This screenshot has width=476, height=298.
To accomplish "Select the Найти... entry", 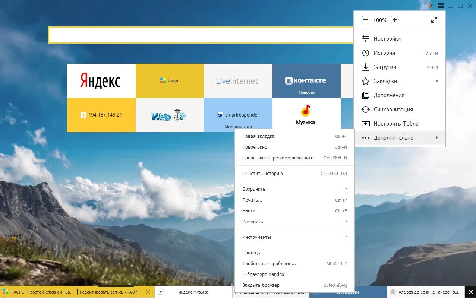I will (294, 211).
